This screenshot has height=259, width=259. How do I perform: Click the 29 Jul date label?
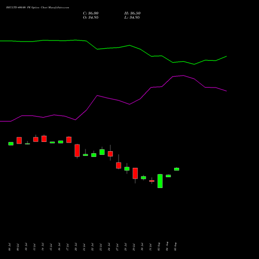pos(134,247)
